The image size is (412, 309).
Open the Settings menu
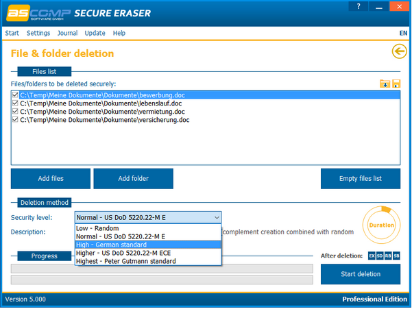38,33
